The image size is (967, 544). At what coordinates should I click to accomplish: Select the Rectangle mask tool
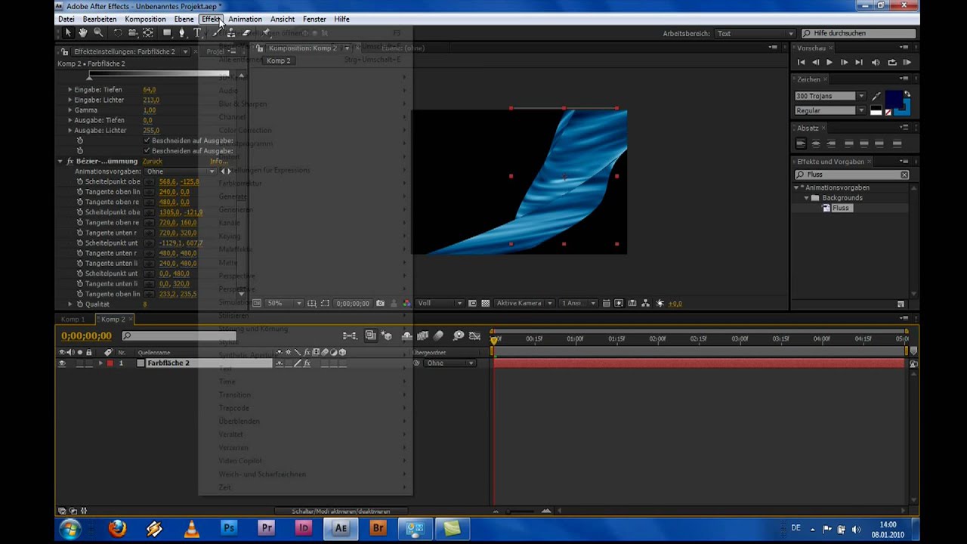click(167, 33)
